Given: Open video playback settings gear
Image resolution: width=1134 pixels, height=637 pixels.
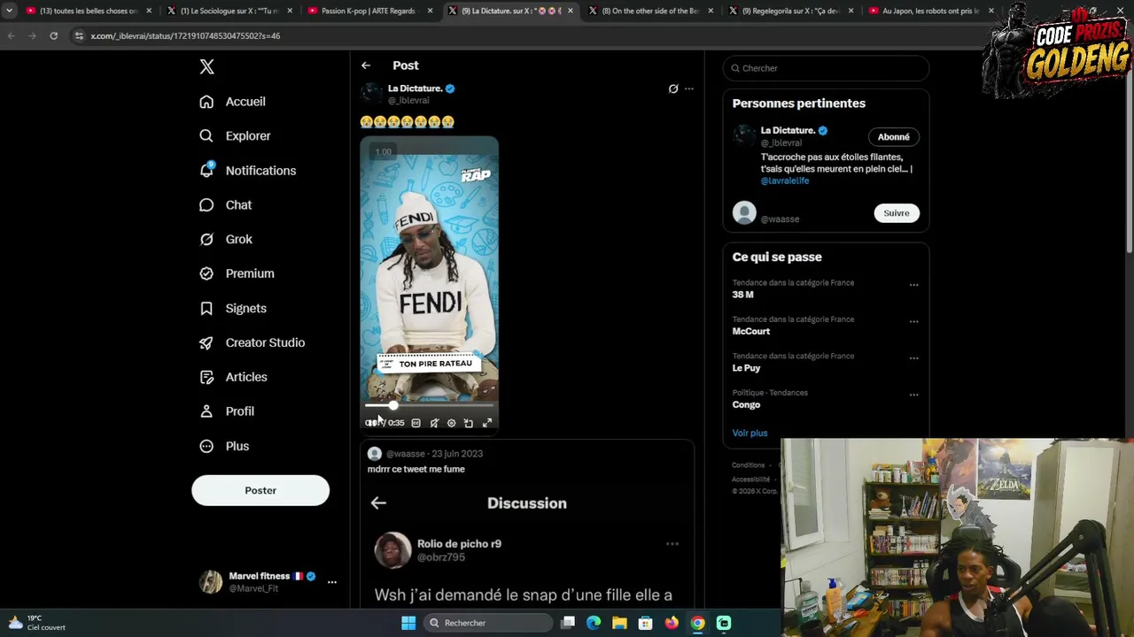Looking at the screenshot, I should [451, 423].
